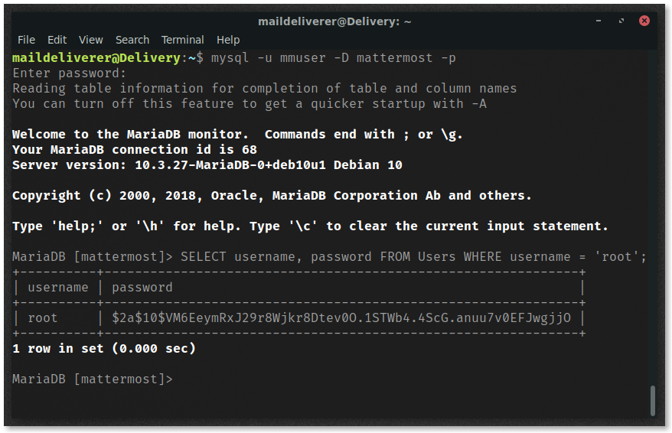Click the mysql -u mmuser command text
Screen dimensions: 672x433
pyautogui.click(x=333, y=58)
